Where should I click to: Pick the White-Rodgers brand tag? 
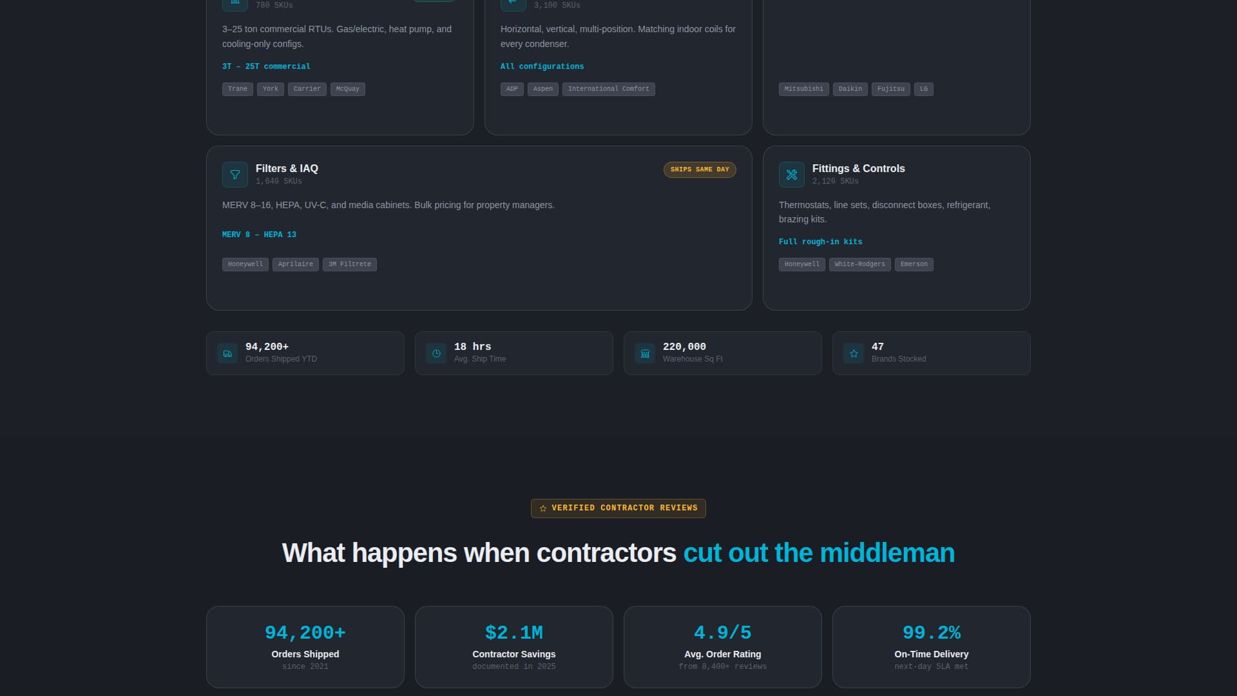[859, 264]
